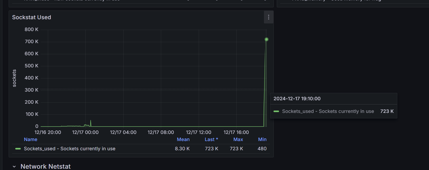Sort legend by Name column header

pos(30,139)
